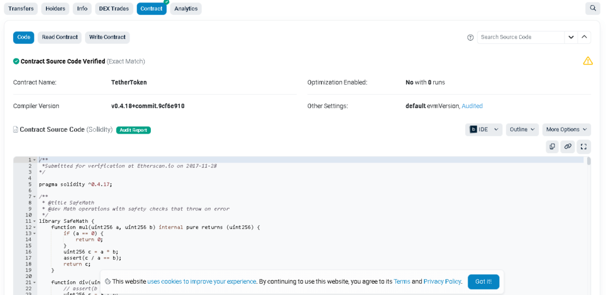Viewport: 606px width, 295px height.
Task: Jump to previous search match arrow
Action: 584,37
